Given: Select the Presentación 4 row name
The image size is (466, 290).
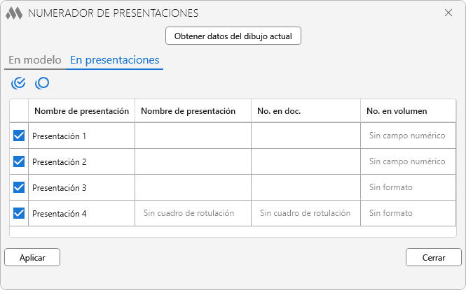Looking at the screenshot, I should point(60,213).
